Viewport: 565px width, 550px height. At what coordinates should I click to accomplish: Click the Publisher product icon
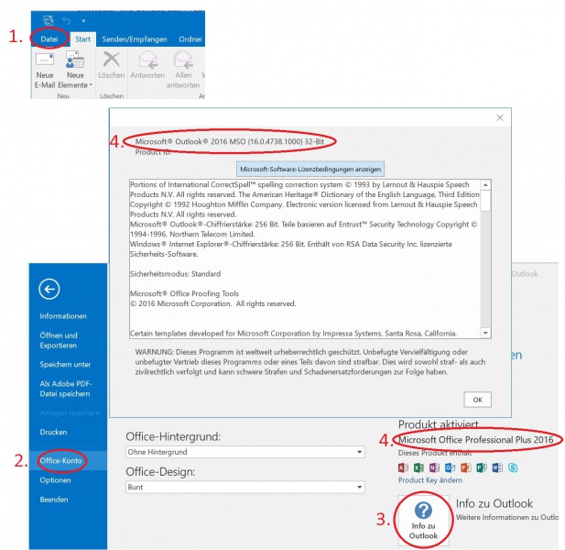point(482,467)
